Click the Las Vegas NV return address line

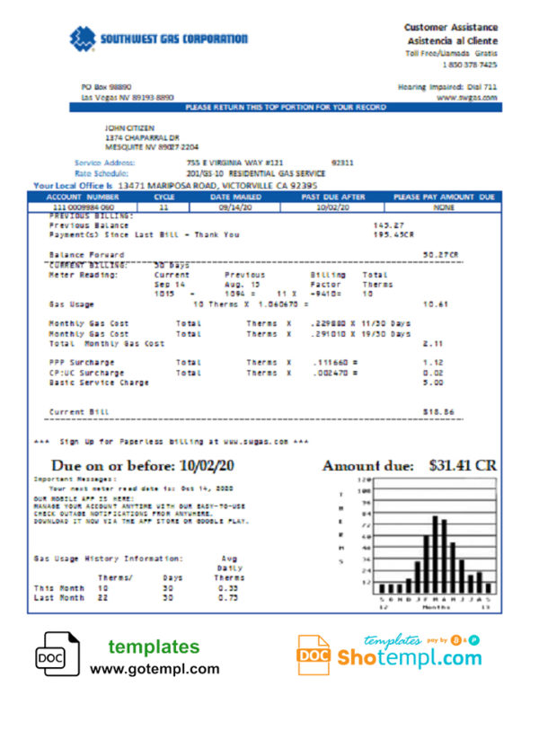pyautogui.click(x=127, y=97)
